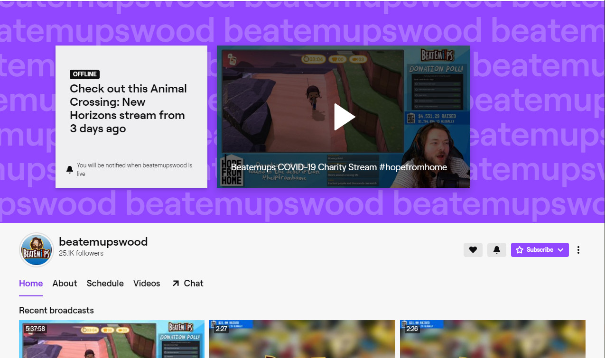Open the 2:27 recent broadcast thumbnail
This screenshot has height=358, width=605.
[302, 339]
